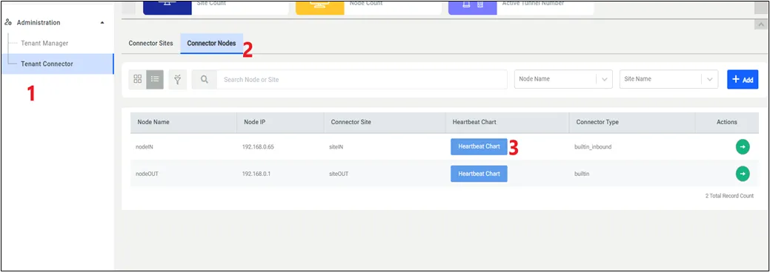Select nodeOUT node name cell
This screenshot has height=272, width=770.
point(147,174)
